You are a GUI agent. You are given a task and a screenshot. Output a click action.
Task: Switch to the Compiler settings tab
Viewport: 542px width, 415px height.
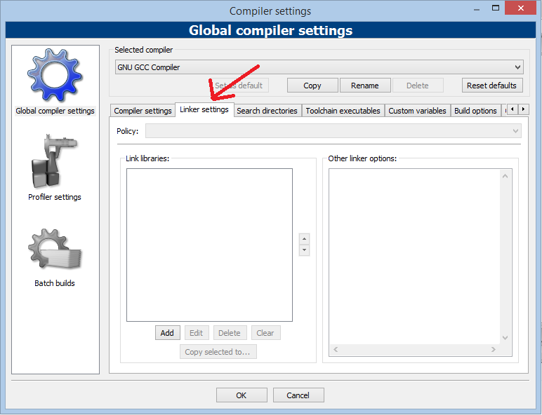143,111
